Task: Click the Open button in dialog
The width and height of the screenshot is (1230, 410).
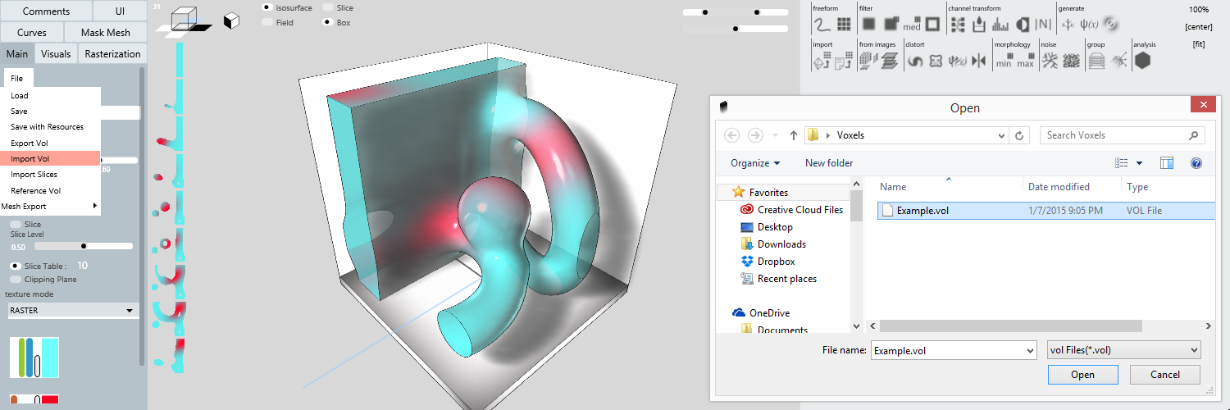Action: pos(1082,375)
